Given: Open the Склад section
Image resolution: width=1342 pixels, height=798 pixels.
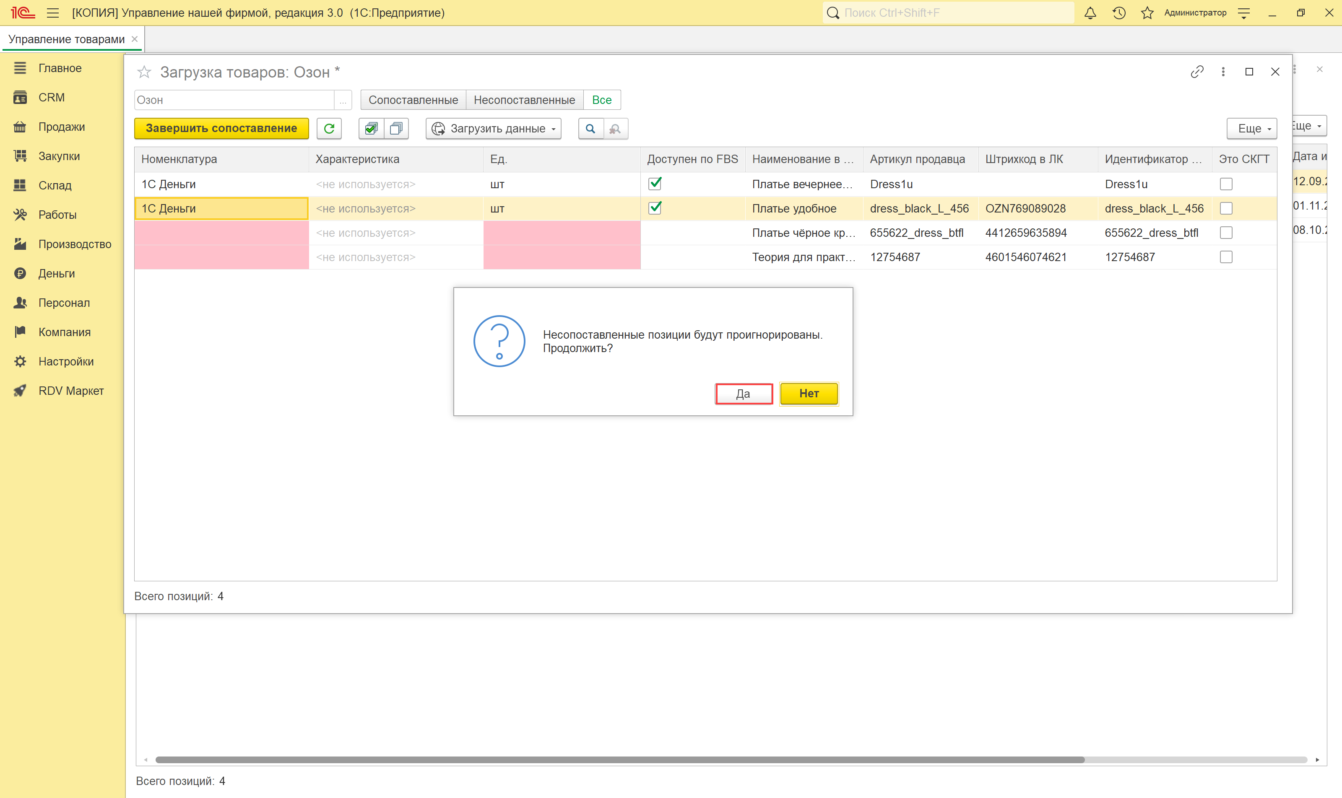Looking at the screenshot, I should pyautogui.click(x=55, y=186).
